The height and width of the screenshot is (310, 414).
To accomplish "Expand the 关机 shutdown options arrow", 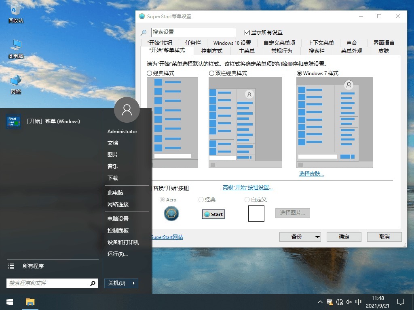I will tap(134, 283).
